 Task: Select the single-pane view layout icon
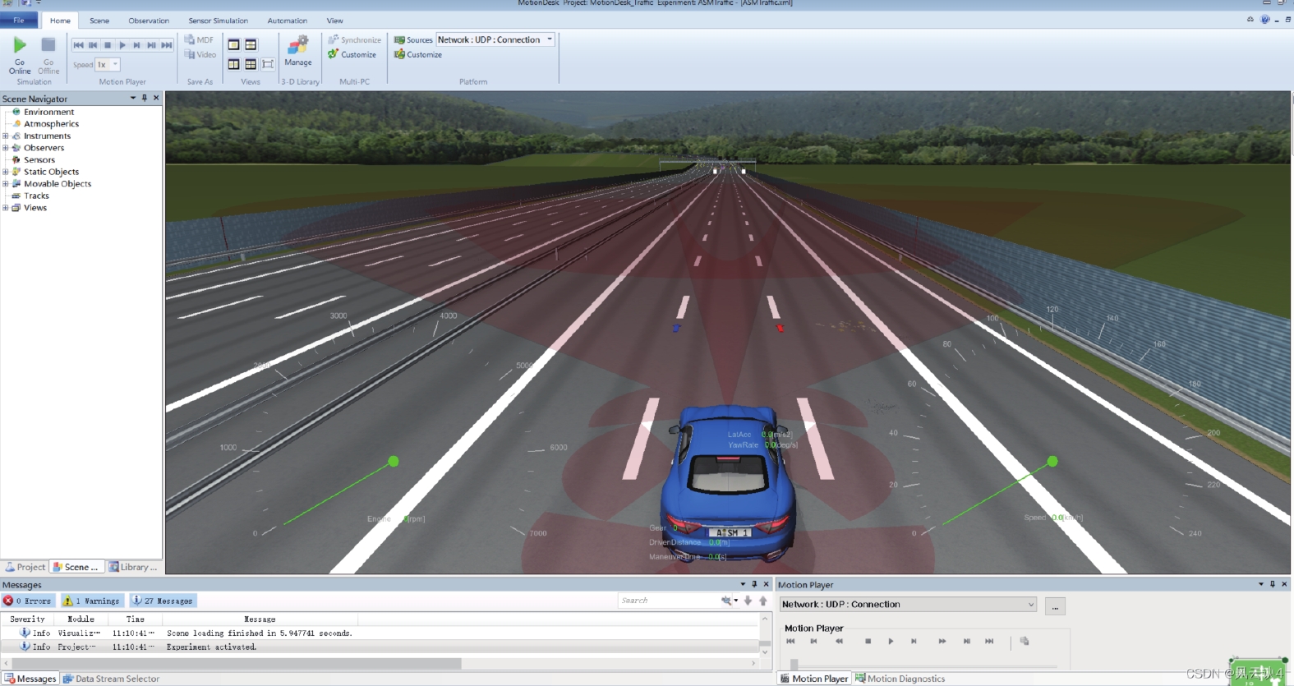233,45
